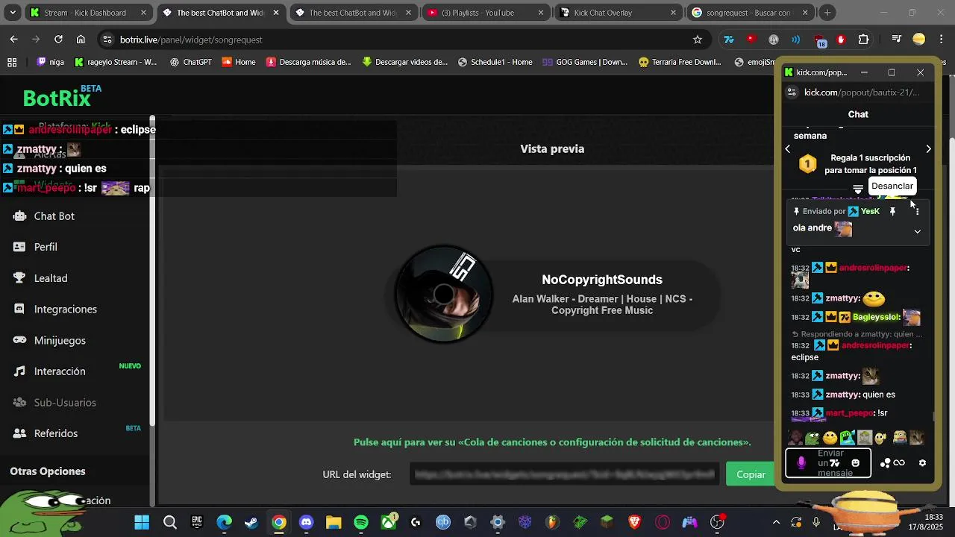Open Windows search from taskbar
Viewport: 955px width, 537px height.
point(169,522)
